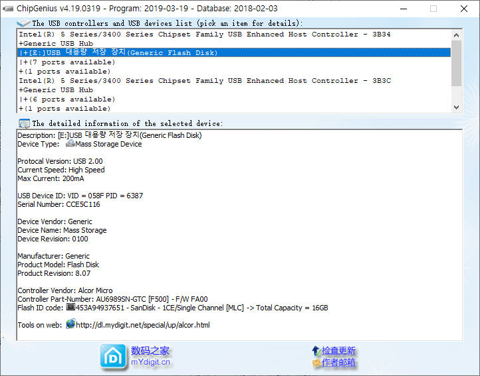Click the Device Name: Mass Storage line
480x376 pixels.
click(62, 230)
